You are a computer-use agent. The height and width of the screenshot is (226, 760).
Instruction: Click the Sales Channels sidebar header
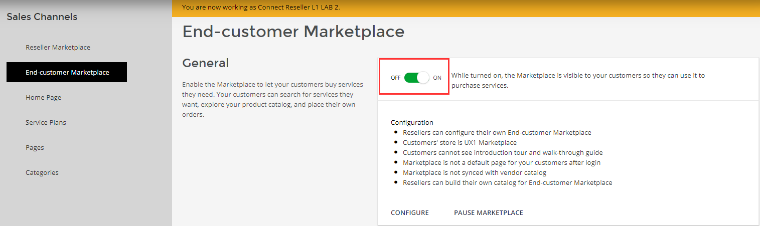tap(42, 17)
